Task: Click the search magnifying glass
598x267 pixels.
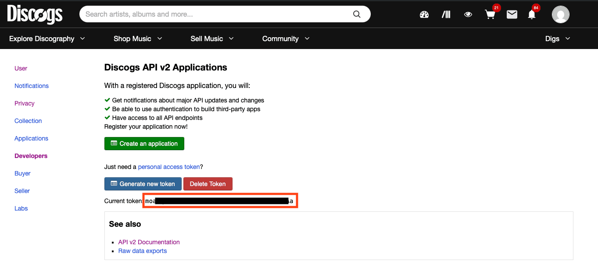Action: coord(356,14)
